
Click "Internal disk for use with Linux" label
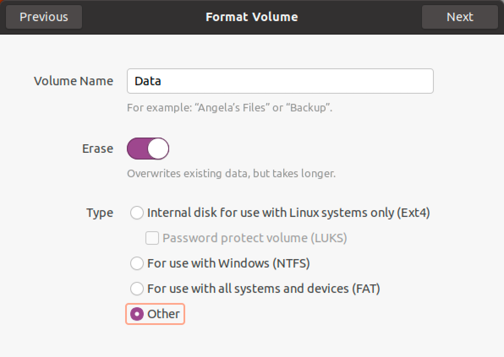(x=288, y=213)
